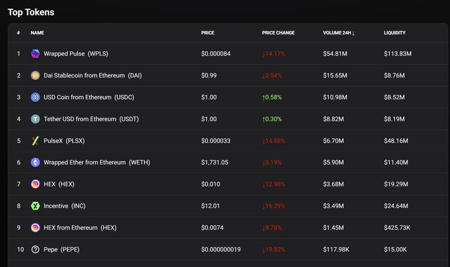This screenshot has height=267, width=450.
Task: Click the 0.58% green price change
Action: [x=272, y=97]
